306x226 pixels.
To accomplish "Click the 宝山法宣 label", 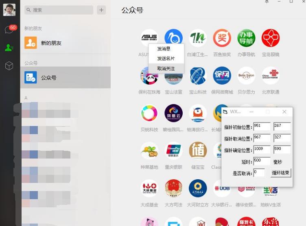I will click(173, 92).
